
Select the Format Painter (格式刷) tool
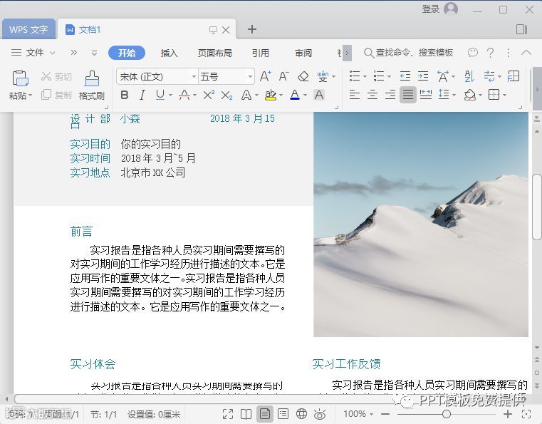(x=92, y=86)
